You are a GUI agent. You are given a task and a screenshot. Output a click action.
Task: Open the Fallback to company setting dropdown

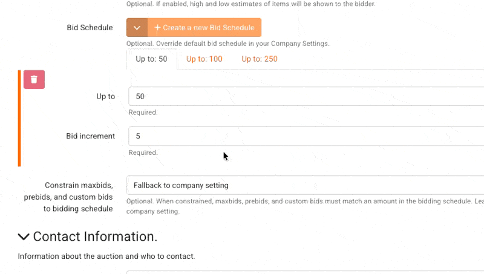pyautogui.click(x=305, y=185)
